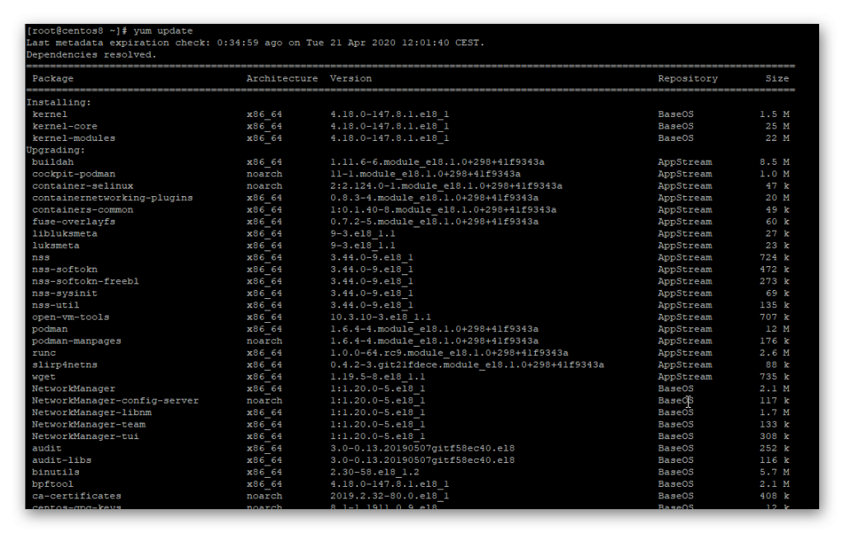Image resolution: width=843 pixels, height=533 pixels.
Task: Select version '2.30-58.el8_1.2'
Action: [x=375, y=472]
